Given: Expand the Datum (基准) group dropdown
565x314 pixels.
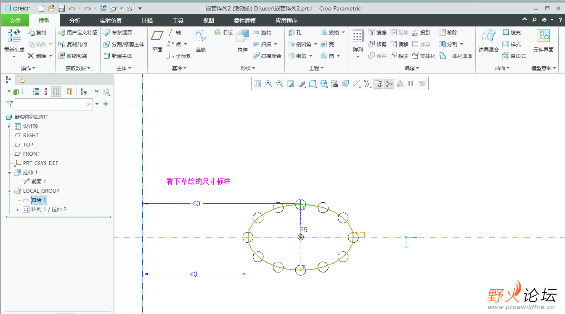Looking at the screenshot, I should (x=179, y=68).
